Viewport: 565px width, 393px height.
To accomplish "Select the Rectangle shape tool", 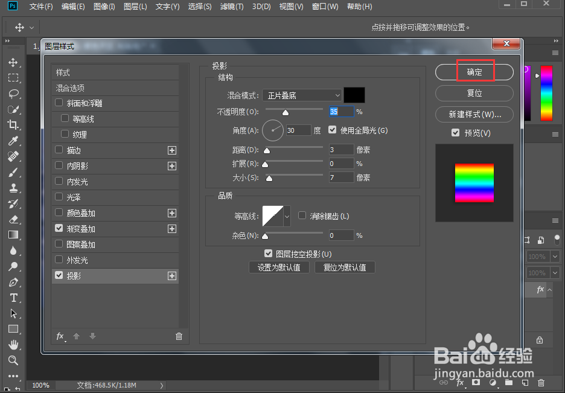I will pyautogui.click(x=13, y=329).
